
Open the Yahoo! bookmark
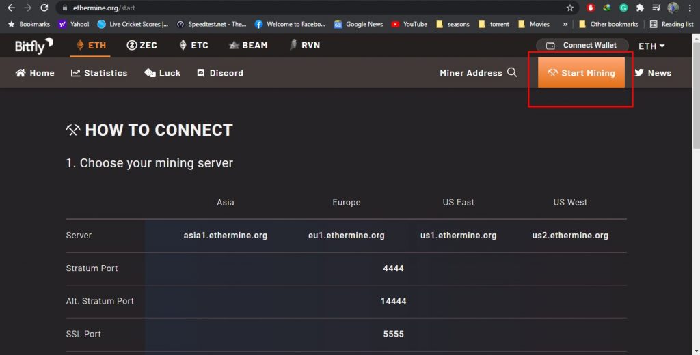point(74,24)
